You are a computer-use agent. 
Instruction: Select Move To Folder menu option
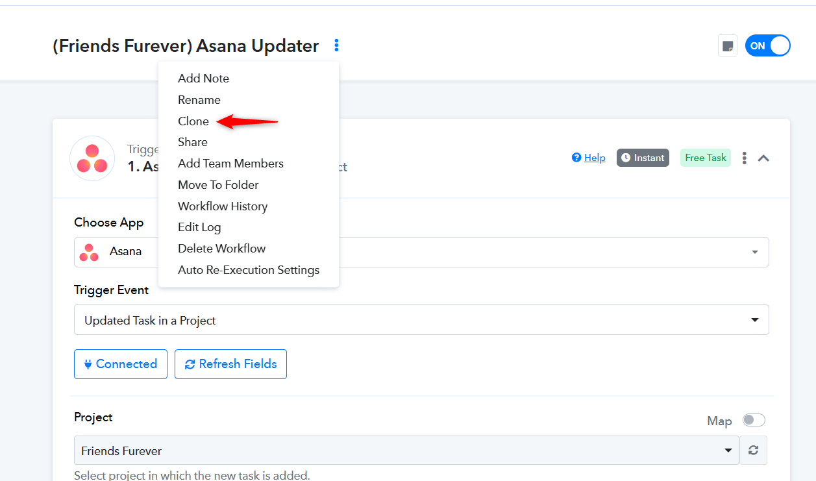218,185
